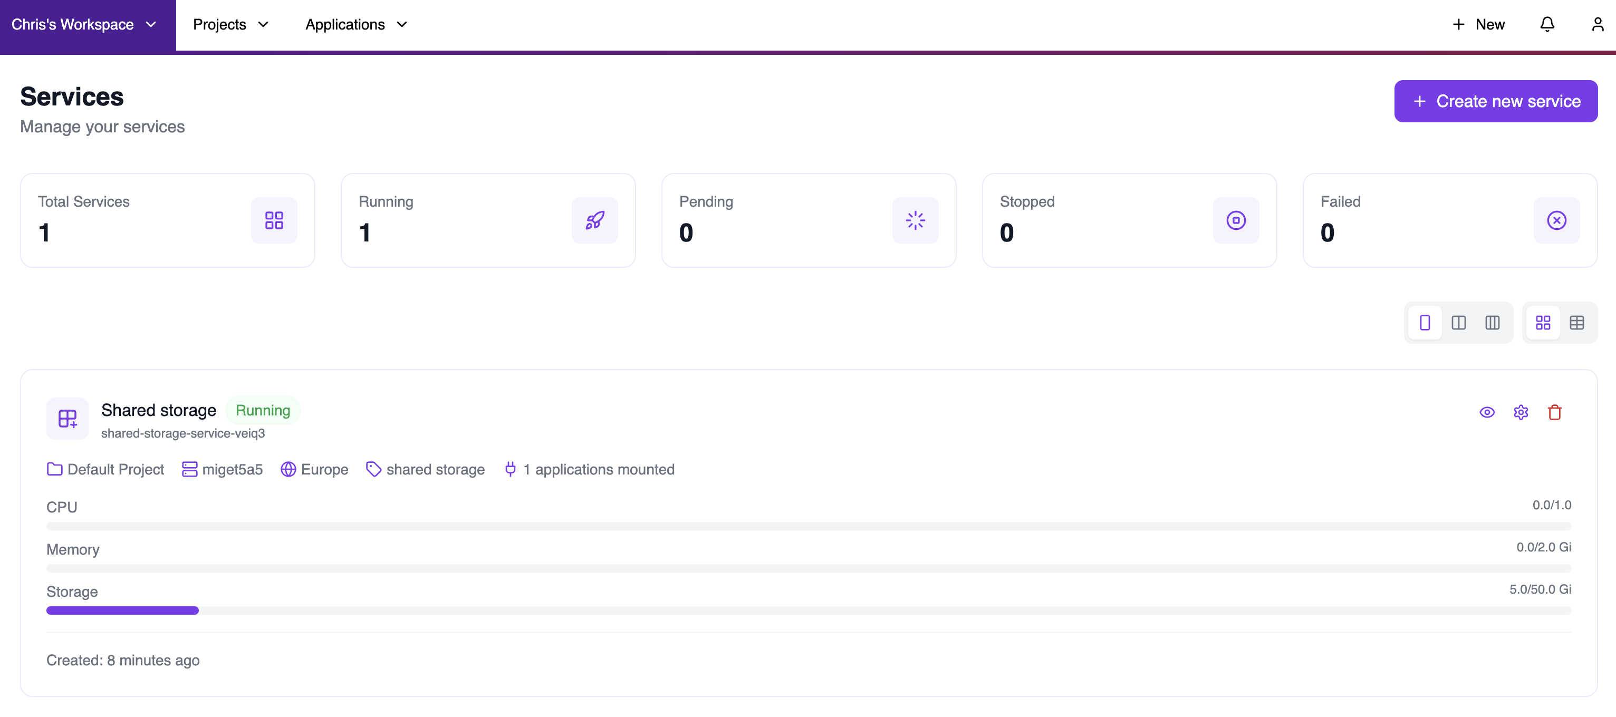Expand Chris's Workspace dropdown
The width and height of the screenshot is (1616, 717).
tap(84, 24)
